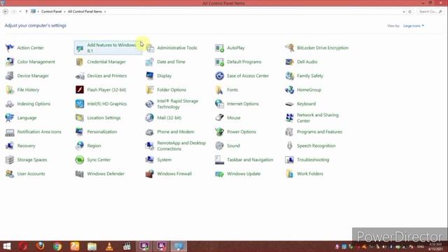Open the Administrative Tools link
Image resolution: width=448 pixels, height=252 pixels.
coord(177,48)
